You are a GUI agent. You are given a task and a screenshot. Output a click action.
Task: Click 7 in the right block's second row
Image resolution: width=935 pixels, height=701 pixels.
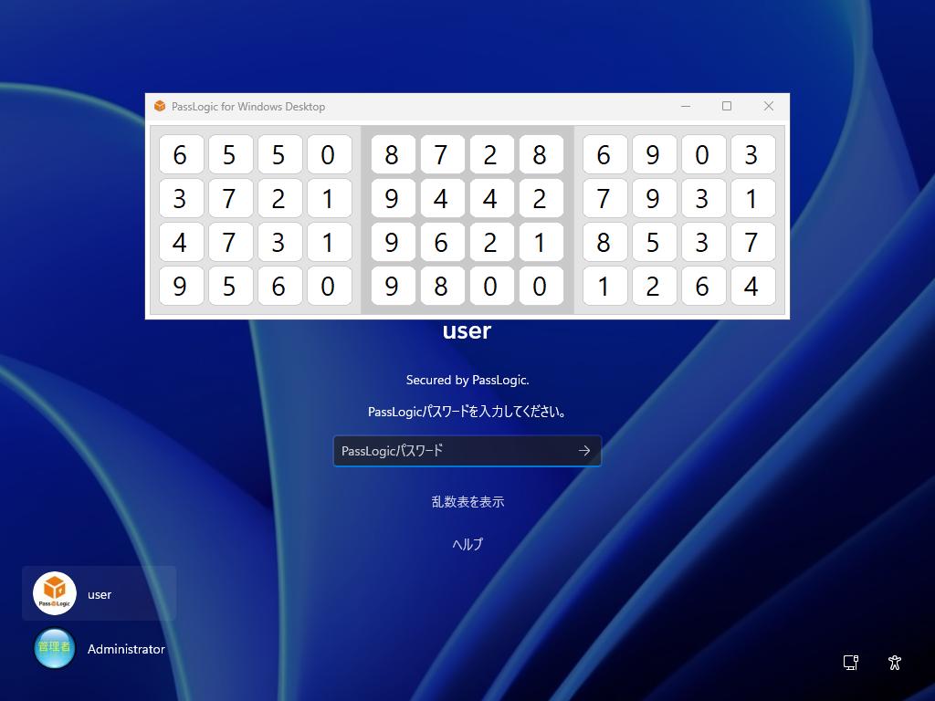604,198
